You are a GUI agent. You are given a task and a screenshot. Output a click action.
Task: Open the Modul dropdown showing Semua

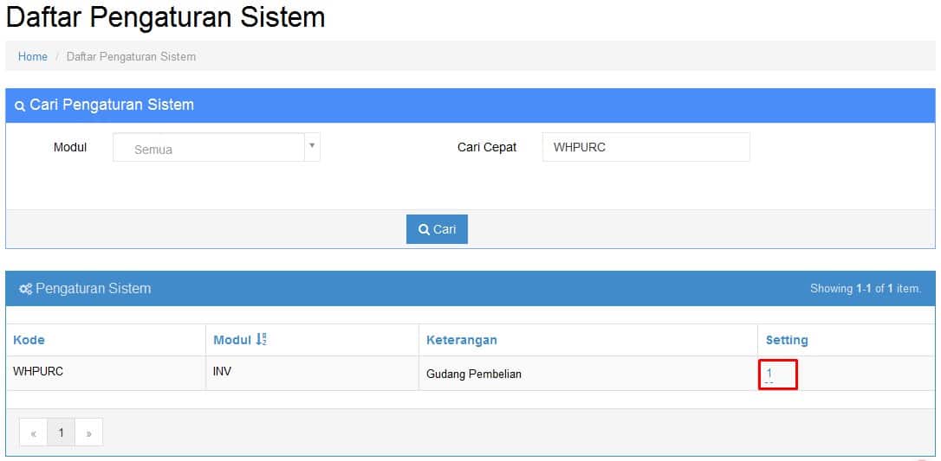click(x=216, y=147)
